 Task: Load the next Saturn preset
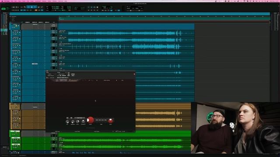pyautogui.click(x=116, y=80)
